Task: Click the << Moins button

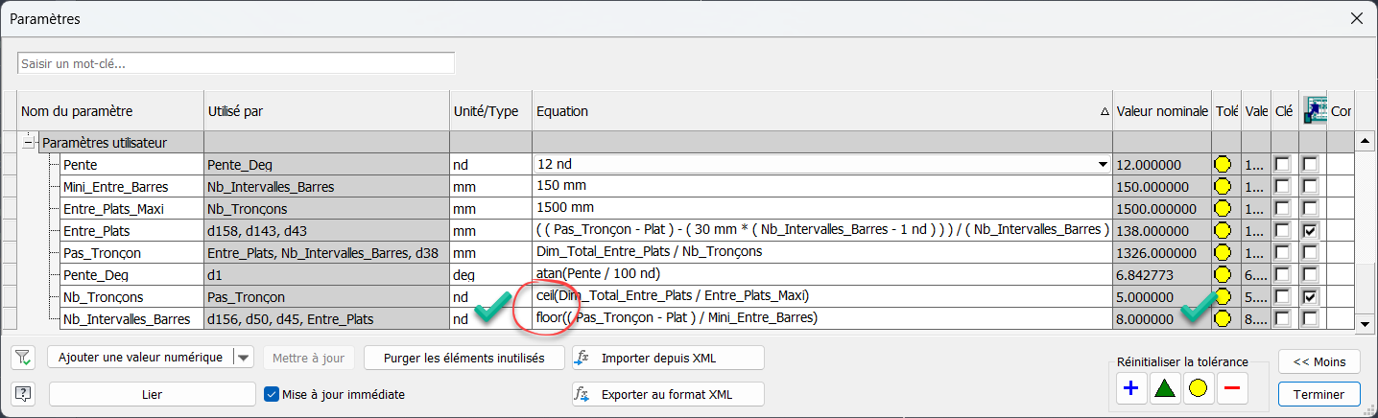Action: [1319, 361]
